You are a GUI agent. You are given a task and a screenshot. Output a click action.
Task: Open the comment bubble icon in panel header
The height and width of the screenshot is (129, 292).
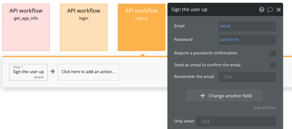pos(270,10)
